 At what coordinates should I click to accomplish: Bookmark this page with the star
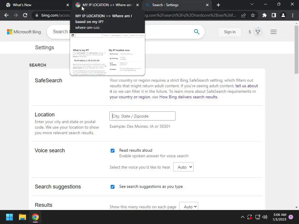tap(253, 15)
